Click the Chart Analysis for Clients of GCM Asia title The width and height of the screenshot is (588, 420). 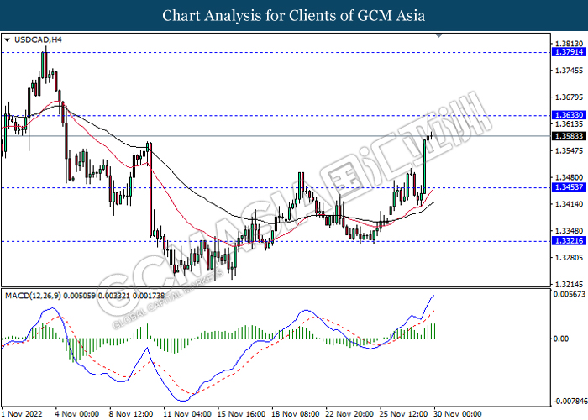coord(294,16)
